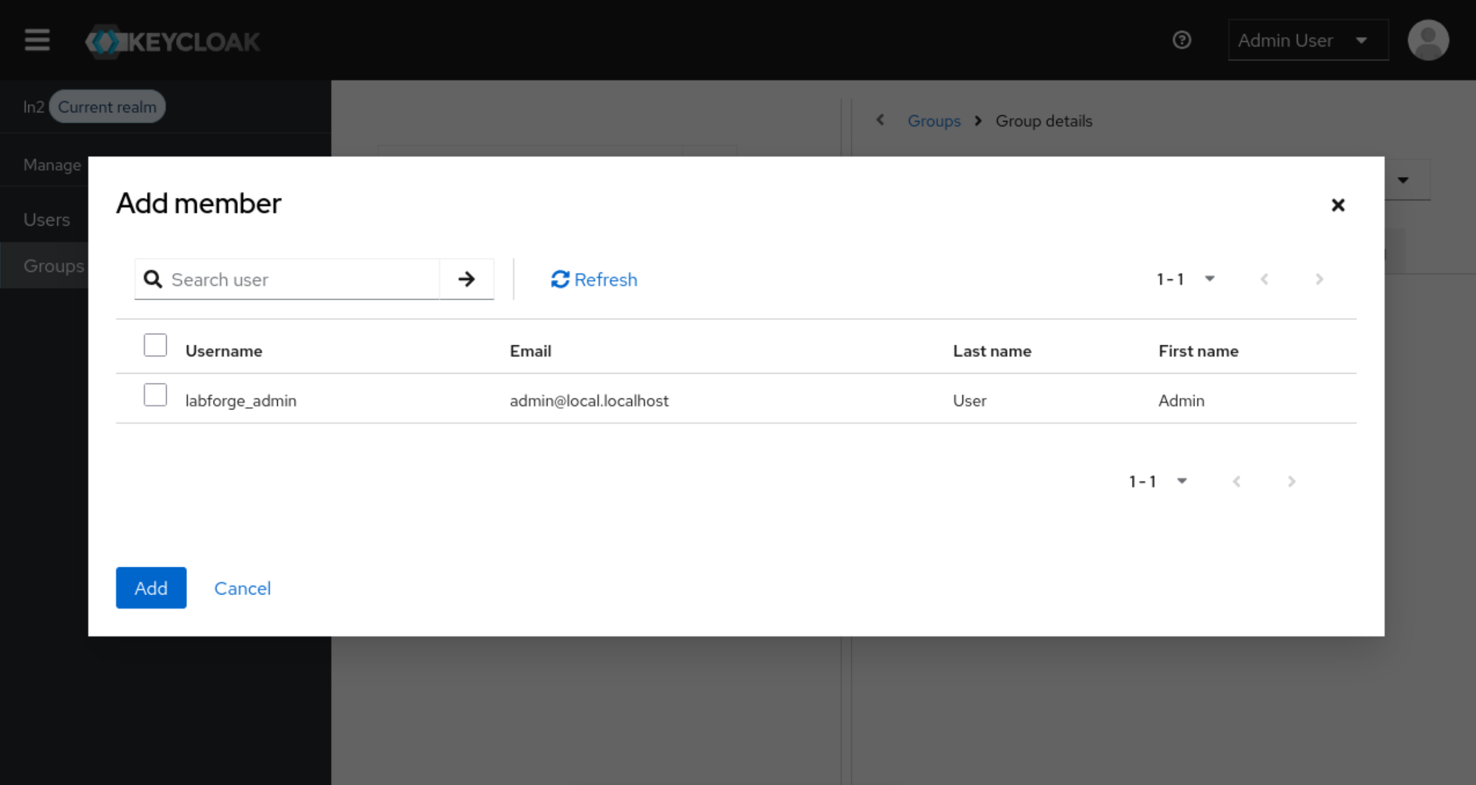The width and height of the screenshot is (1476, 785).
Task: Submit search with the arrow button
Action: coord(467,279)
